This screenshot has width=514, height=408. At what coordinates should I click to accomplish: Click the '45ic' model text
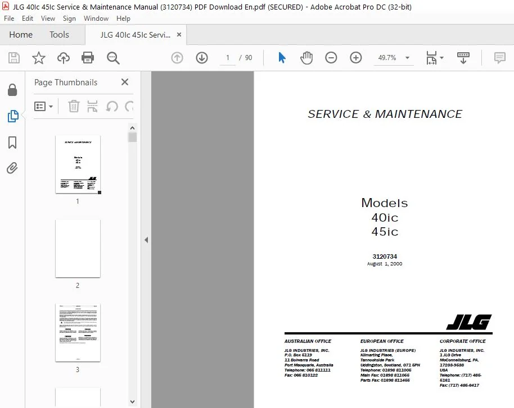pyautogui.click(x=385, y=232)
